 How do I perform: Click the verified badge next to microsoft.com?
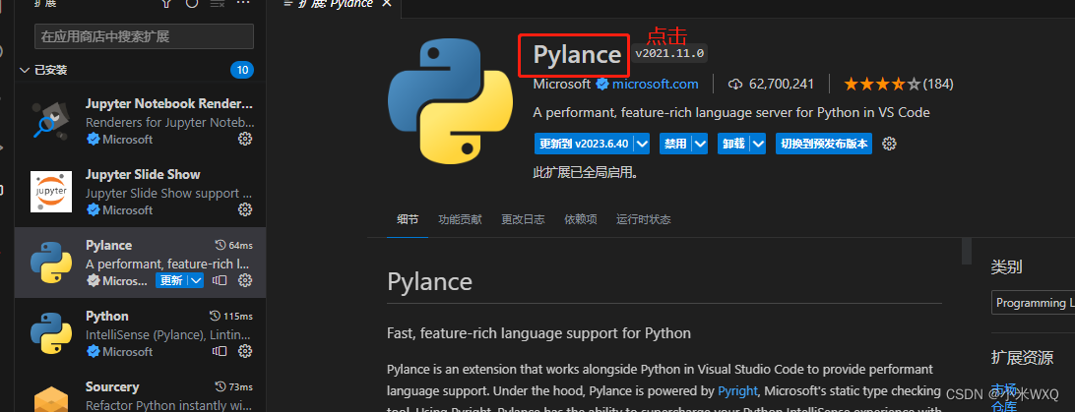pyautogui.click(x=602, y=85)
